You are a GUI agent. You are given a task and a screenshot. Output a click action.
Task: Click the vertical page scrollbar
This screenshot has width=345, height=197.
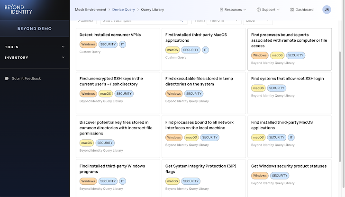tap(340, 107)
